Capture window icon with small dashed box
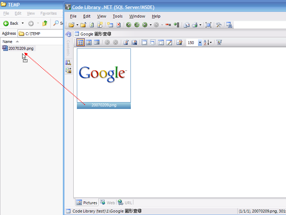Viewport: 286px width, 215px height. tap(153, 43)
